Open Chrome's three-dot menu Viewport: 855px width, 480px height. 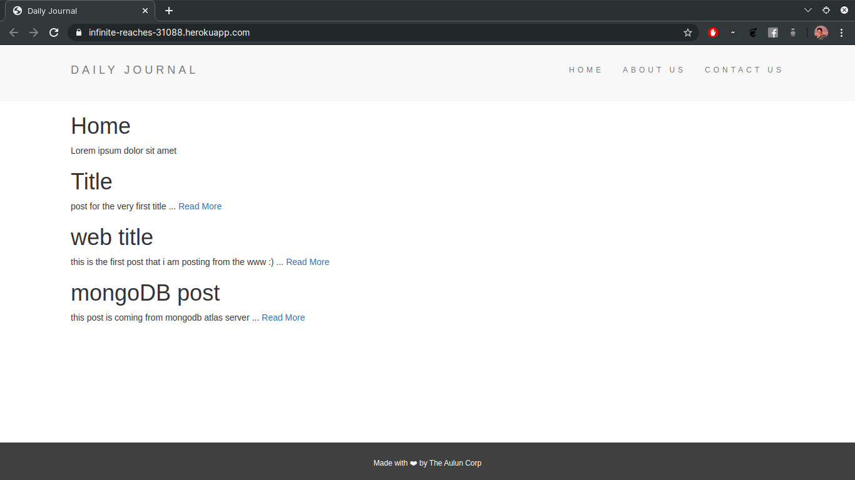(x=841, y=32)
